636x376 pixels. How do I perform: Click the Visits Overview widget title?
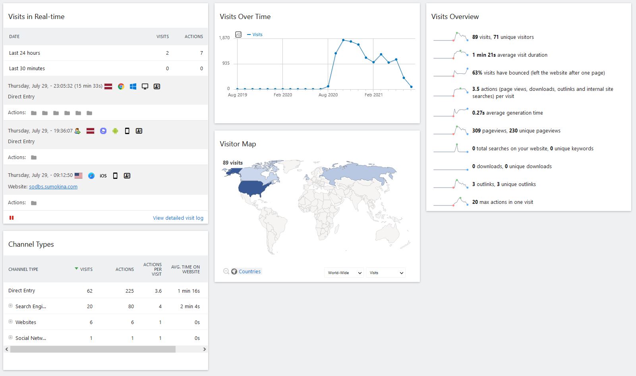(455, 17)
